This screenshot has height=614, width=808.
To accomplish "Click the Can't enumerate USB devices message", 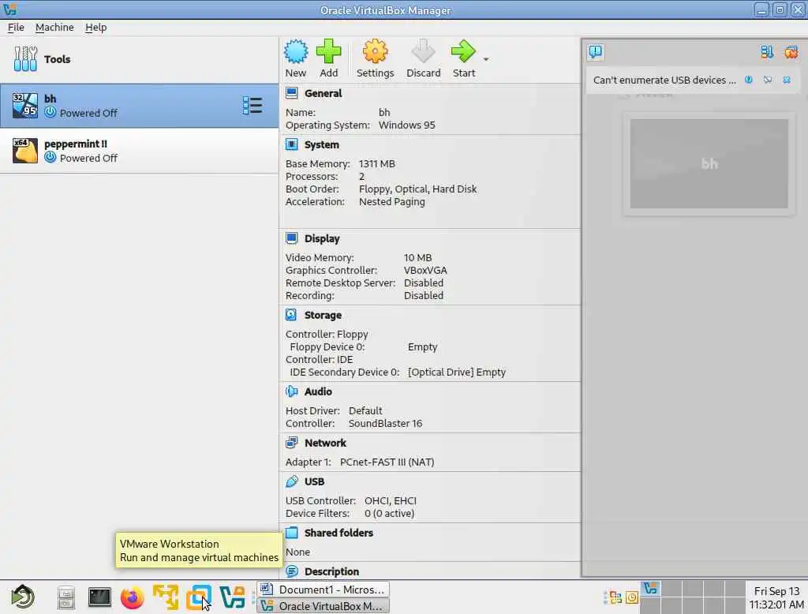I will [x=664, y=80].
